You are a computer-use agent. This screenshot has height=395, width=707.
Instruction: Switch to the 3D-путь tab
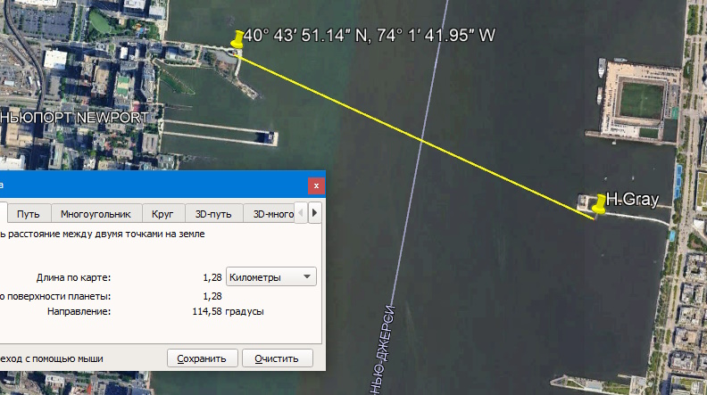tap(213, 213)
